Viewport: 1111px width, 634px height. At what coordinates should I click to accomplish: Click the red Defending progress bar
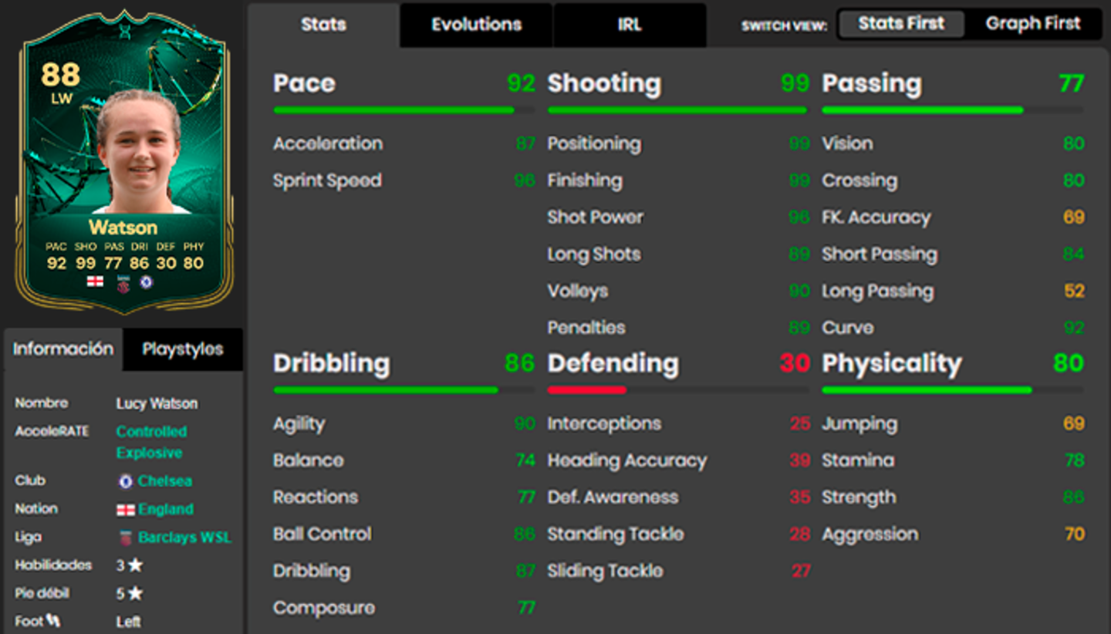(586, 390)
